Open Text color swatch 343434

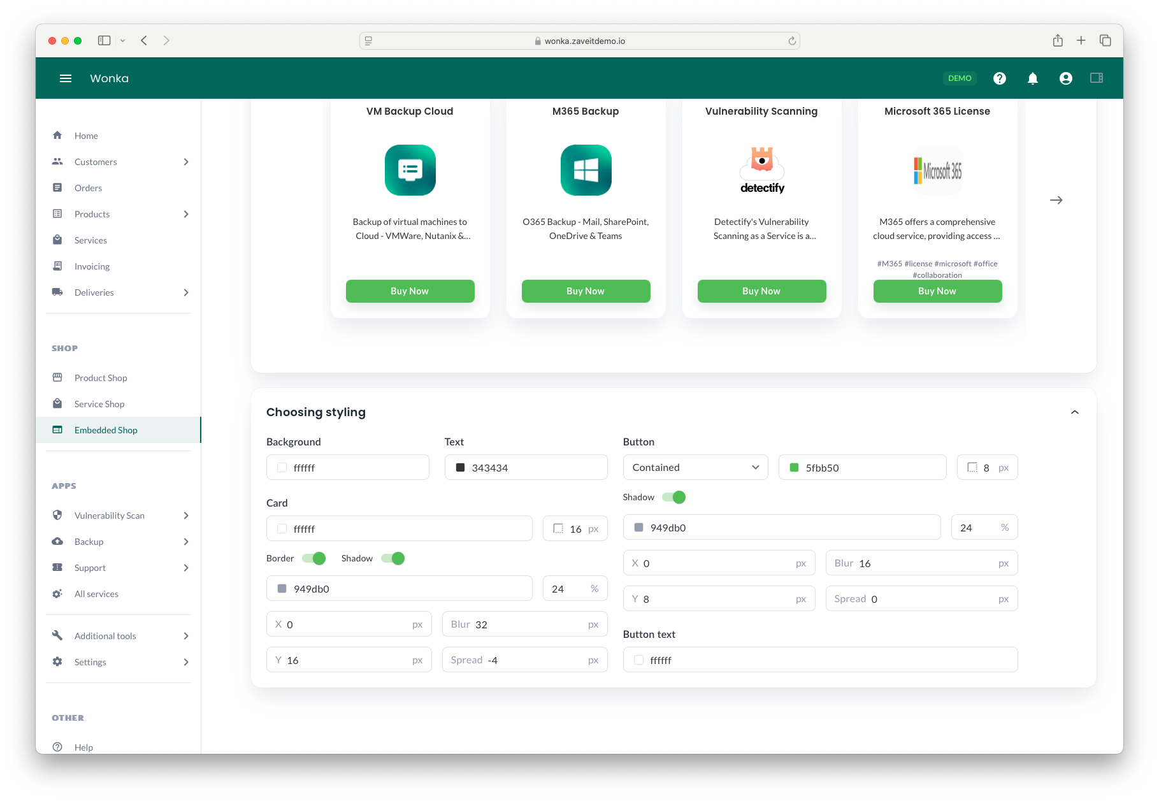click(460, 468)
